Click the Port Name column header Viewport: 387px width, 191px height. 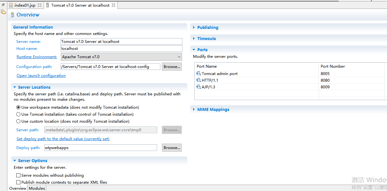point(257,66)
